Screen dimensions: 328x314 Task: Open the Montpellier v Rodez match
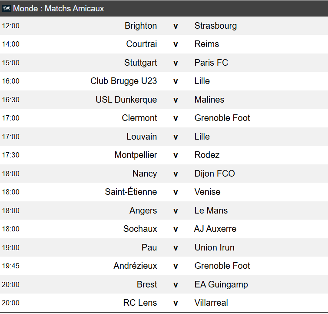(x=164, y=155)
